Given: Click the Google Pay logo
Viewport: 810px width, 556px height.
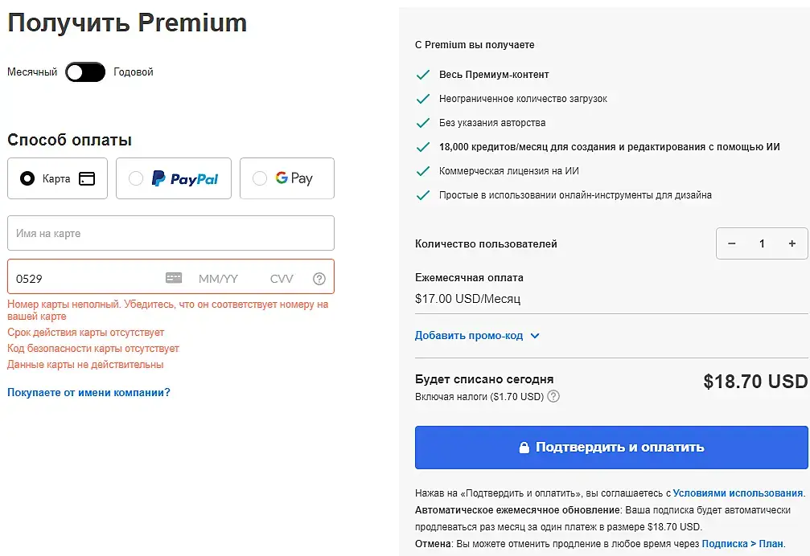Looking at the screenshot, I should 294,178.
